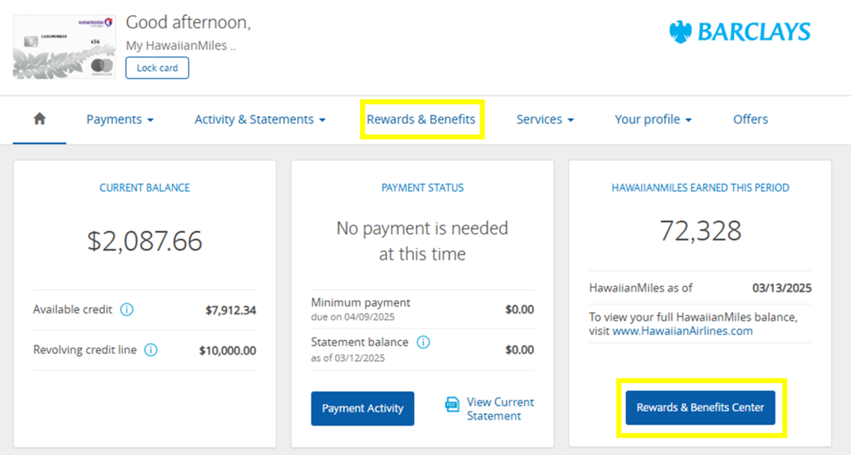Click the Lock card button
The height and width of the screenshot is (455, 851).
point(157,68)
